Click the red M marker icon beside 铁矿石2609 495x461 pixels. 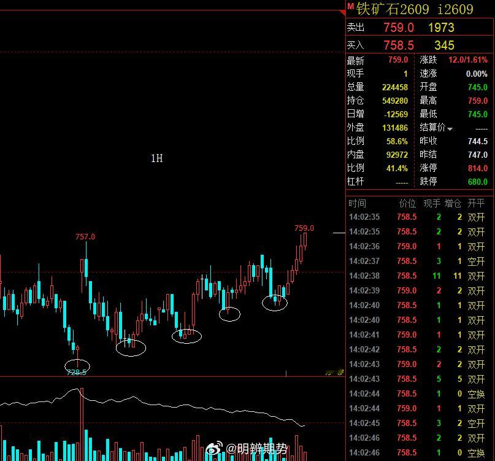(350, 6)
